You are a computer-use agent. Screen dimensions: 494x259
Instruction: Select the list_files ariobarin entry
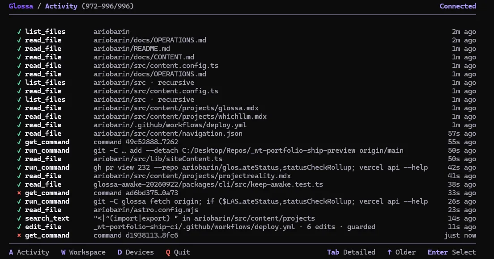247,32
